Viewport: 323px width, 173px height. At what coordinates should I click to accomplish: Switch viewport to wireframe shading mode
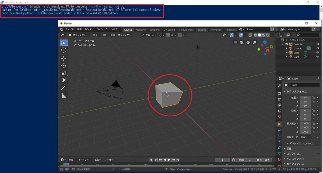tap(255, 35)
